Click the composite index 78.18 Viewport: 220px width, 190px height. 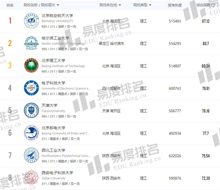point(206,111)
